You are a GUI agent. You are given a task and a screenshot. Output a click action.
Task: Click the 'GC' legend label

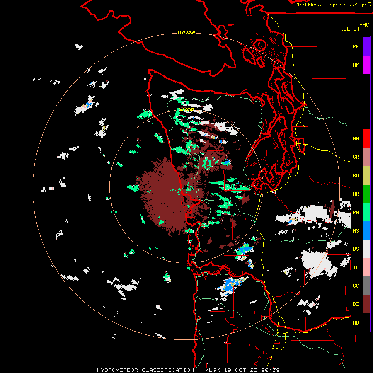(x=356, y=286)
